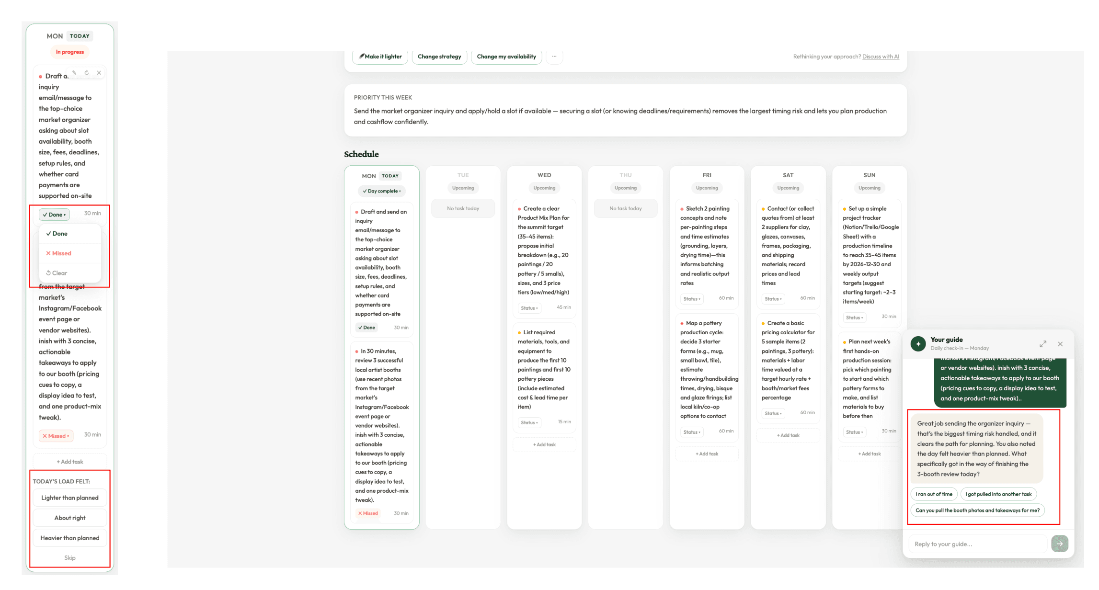
Task: Select Lighter than planned load option
Action: 70,498
